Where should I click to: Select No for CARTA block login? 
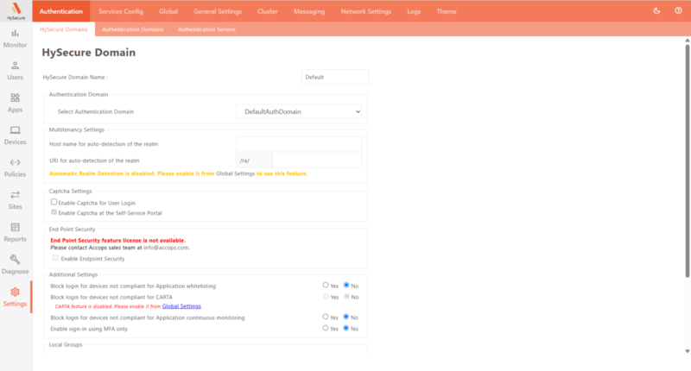[x=346, y=297]
